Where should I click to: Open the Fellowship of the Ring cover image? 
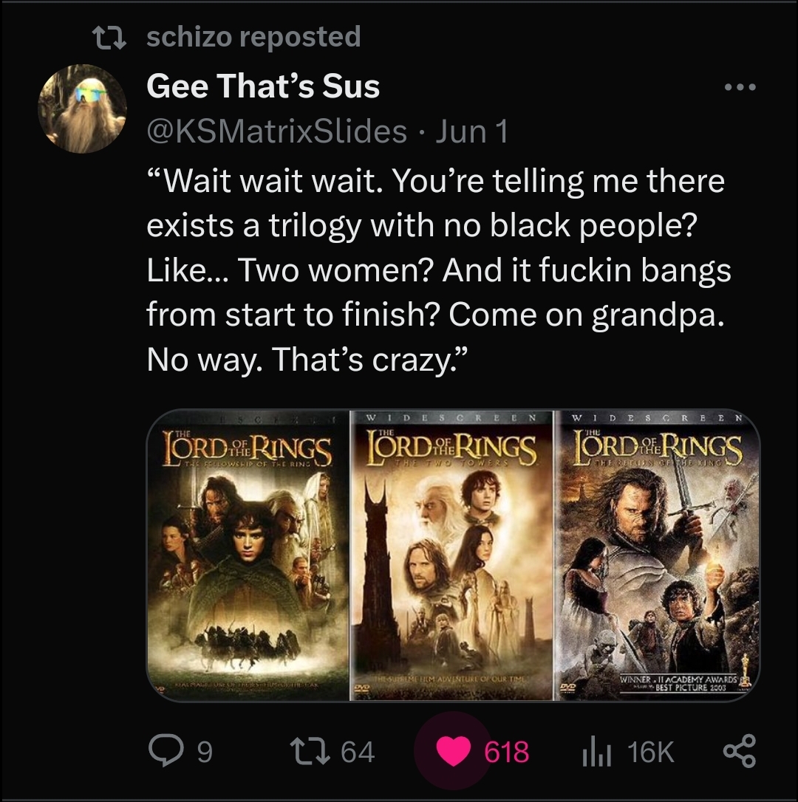(248, 555)
